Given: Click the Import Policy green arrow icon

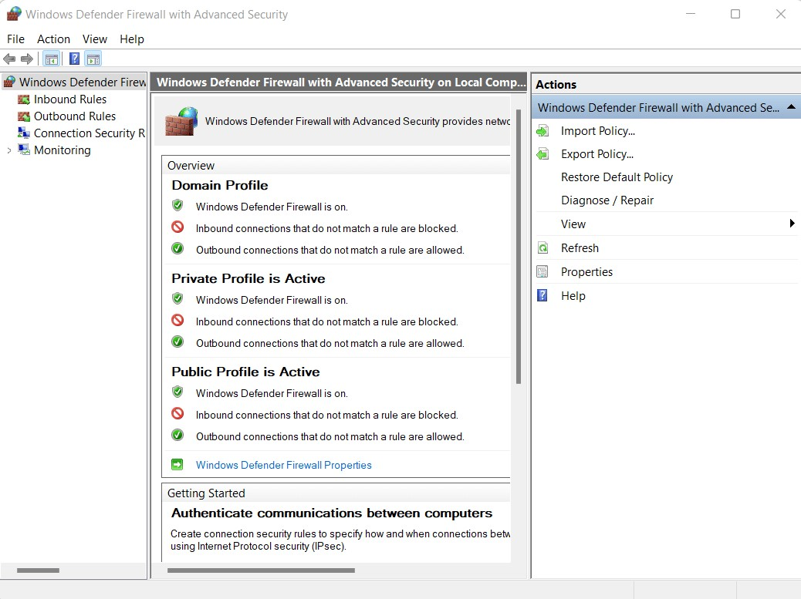Looking at the screenshot, I should (542, 131).
